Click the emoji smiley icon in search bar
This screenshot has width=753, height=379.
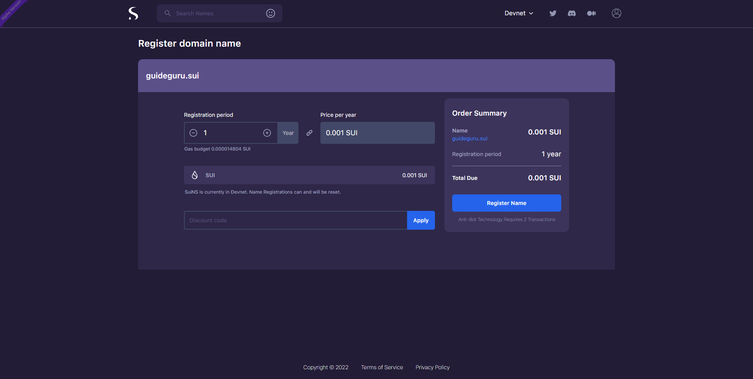click(271, 13)
